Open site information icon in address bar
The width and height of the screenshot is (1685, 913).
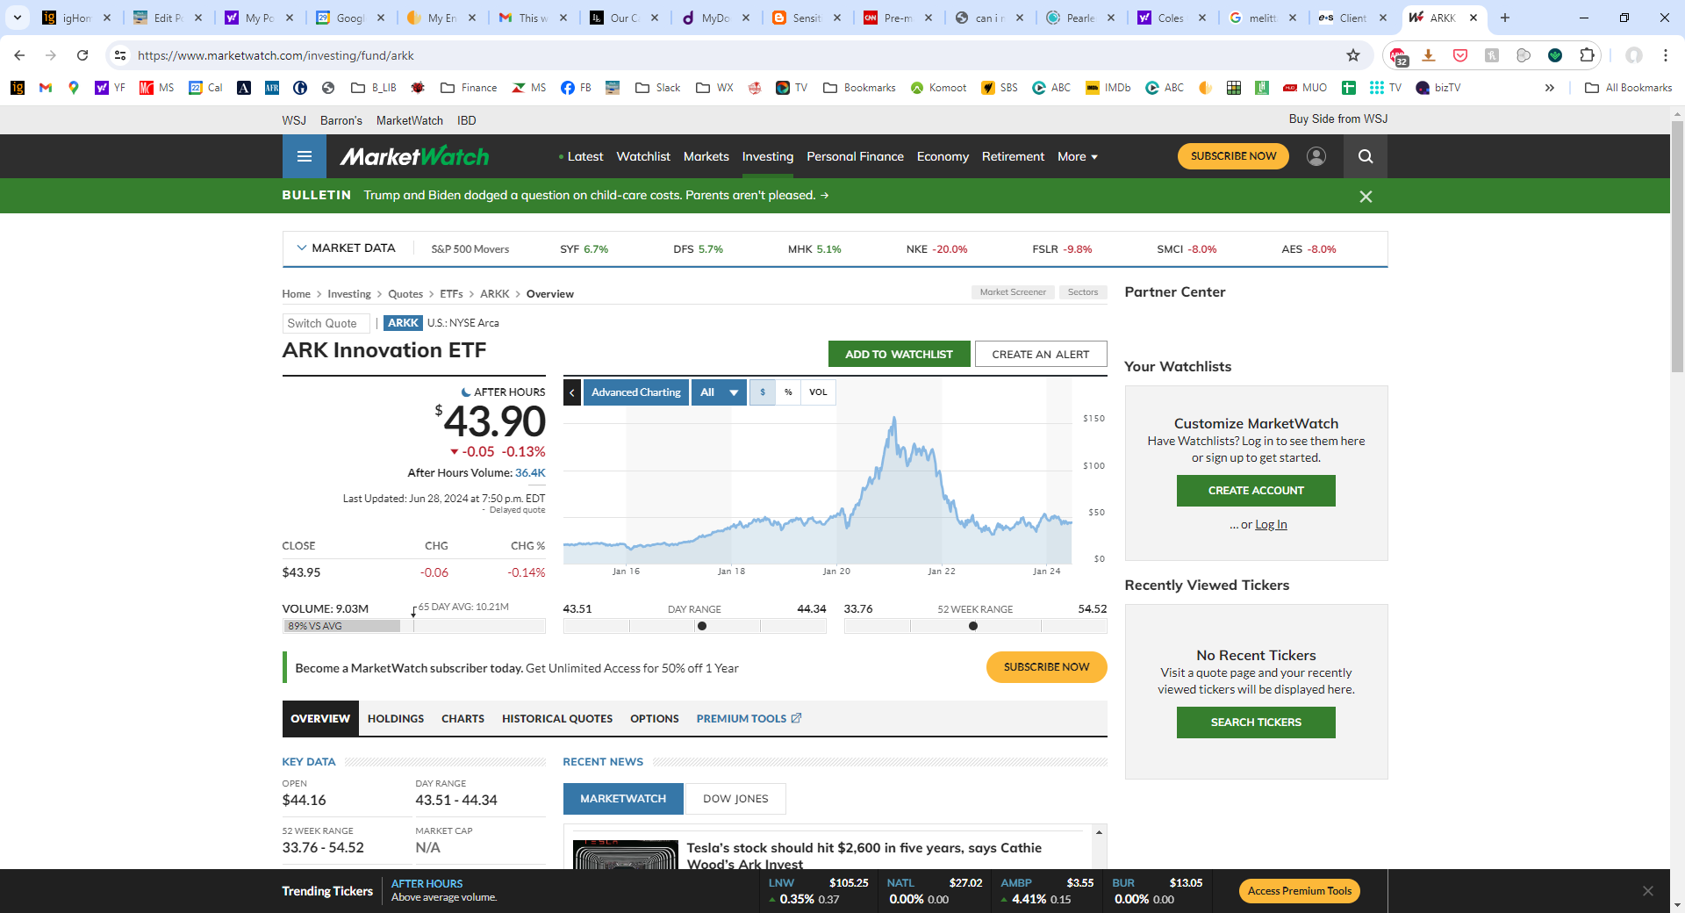(x=120, y=55)
